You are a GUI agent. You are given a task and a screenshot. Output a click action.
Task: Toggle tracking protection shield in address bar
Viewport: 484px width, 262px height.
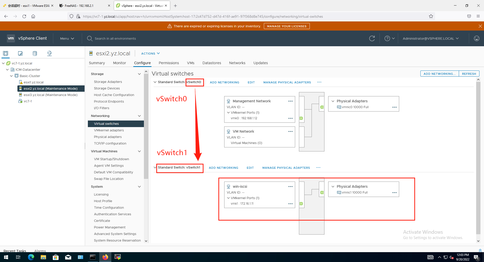pos(71,16)
